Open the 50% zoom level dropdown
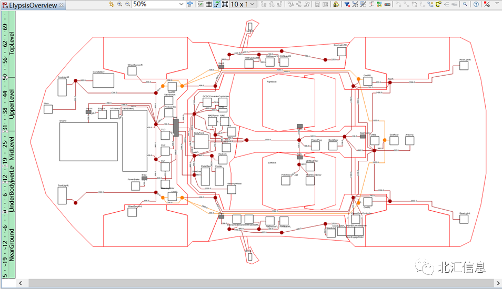The image size is (502, 289). point(181,4)
